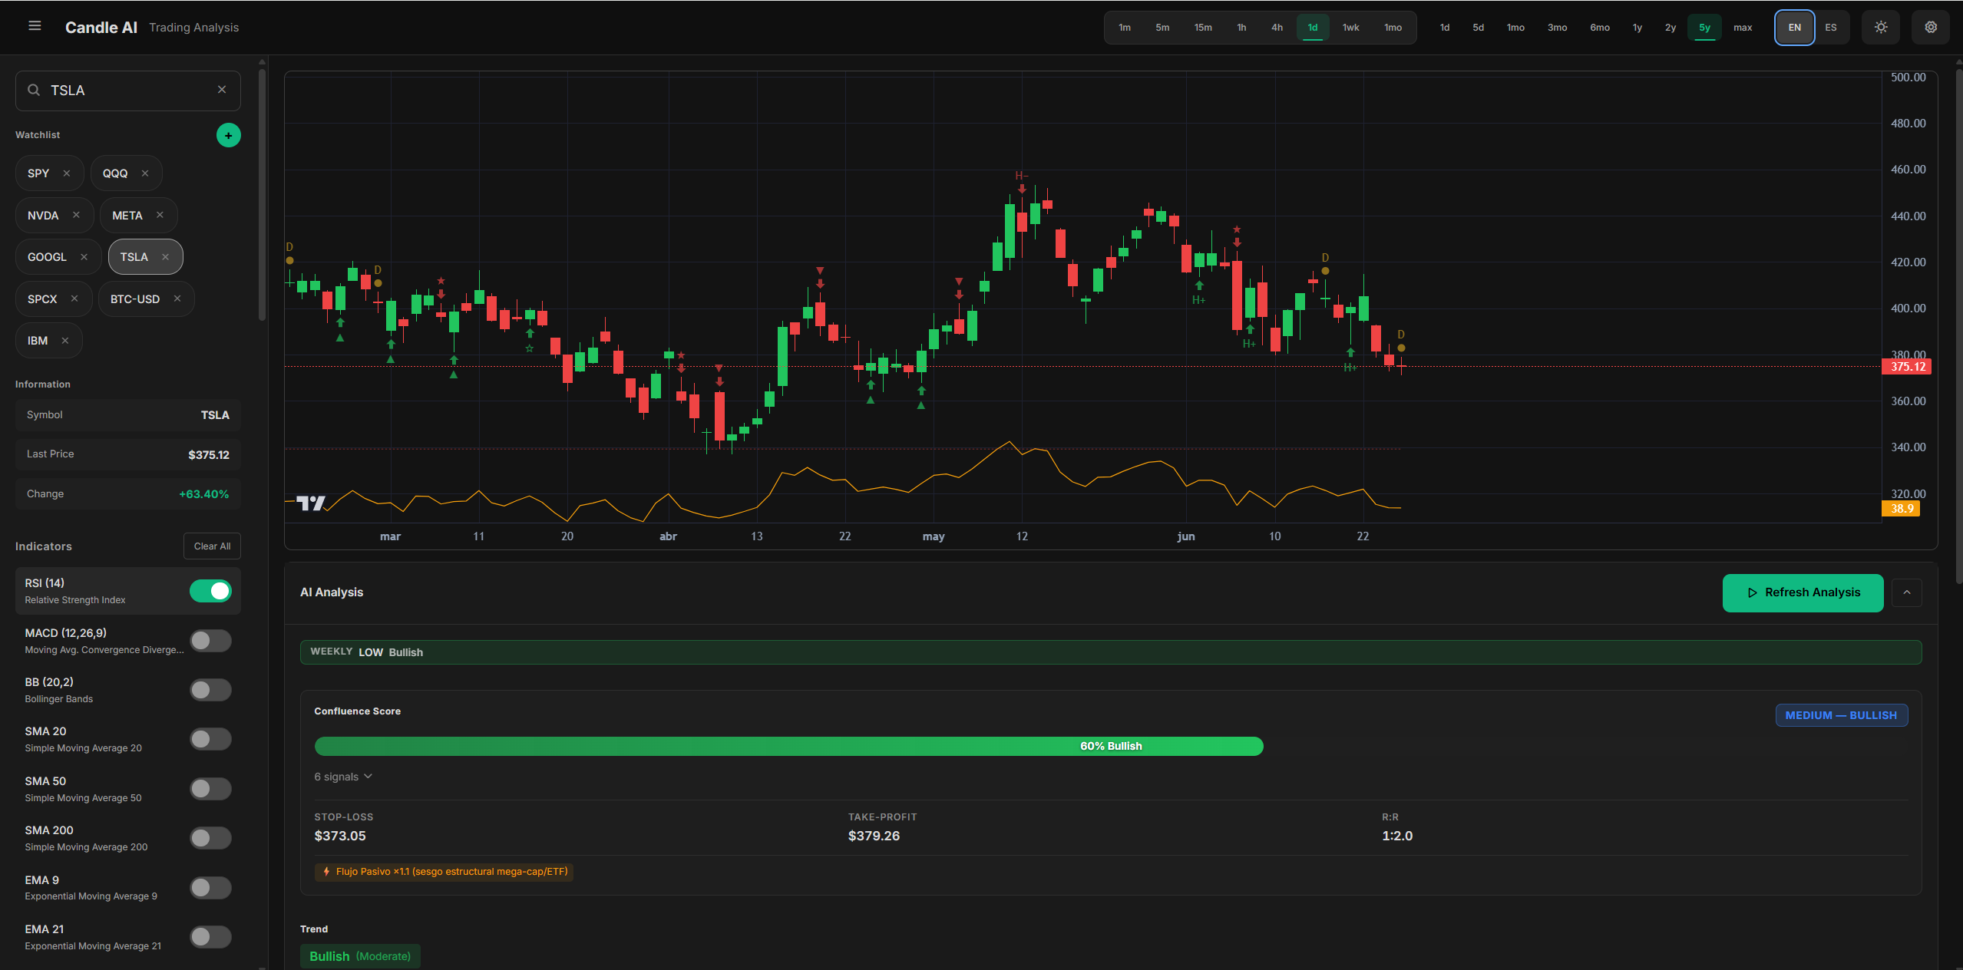Click the TradingView logo on chart
This screenshot has width=1963, height=970.
coord(311,503)
